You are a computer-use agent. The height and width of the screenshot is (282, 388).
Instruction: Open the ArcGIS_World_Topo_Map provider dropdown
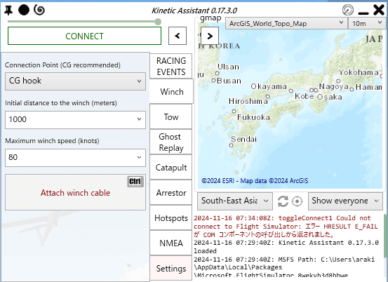pyautogui.click(x=286, y=24)
